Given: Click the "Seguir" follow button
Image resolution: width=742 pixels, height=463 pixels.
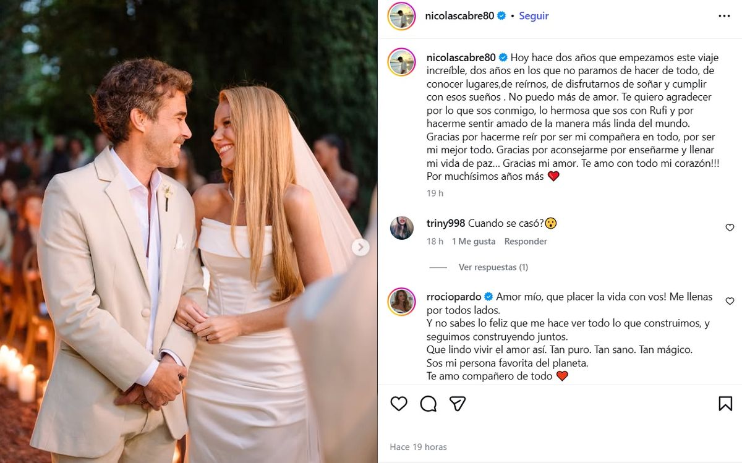Looking at the screenshot, I should click(534, 16).
